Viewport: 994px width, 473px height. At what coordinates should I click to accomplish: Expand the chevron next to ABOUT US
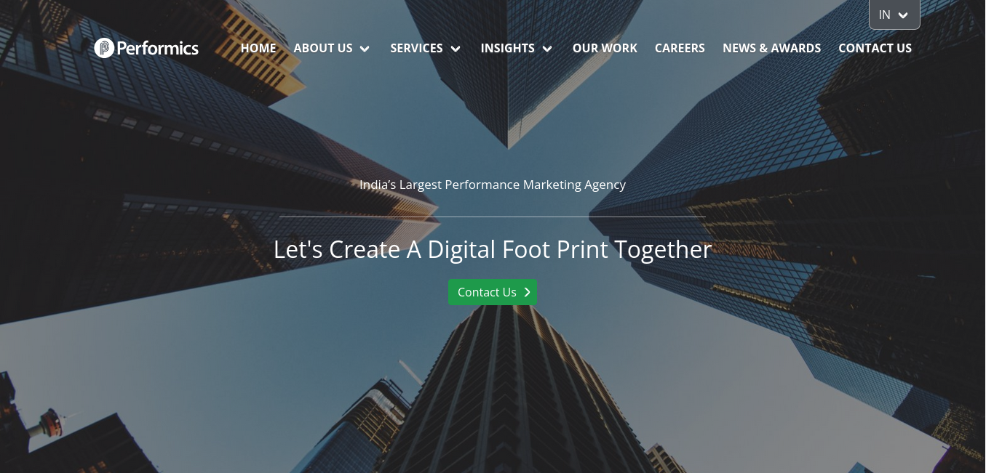(x=365, y=49)
